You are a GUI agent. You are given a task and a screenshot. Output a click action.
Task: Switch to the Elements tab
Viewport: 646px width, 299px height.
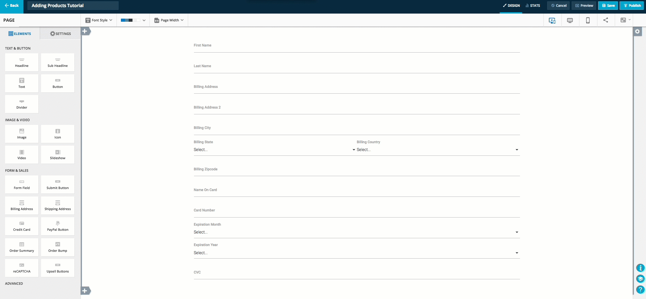tap(20, 34)
